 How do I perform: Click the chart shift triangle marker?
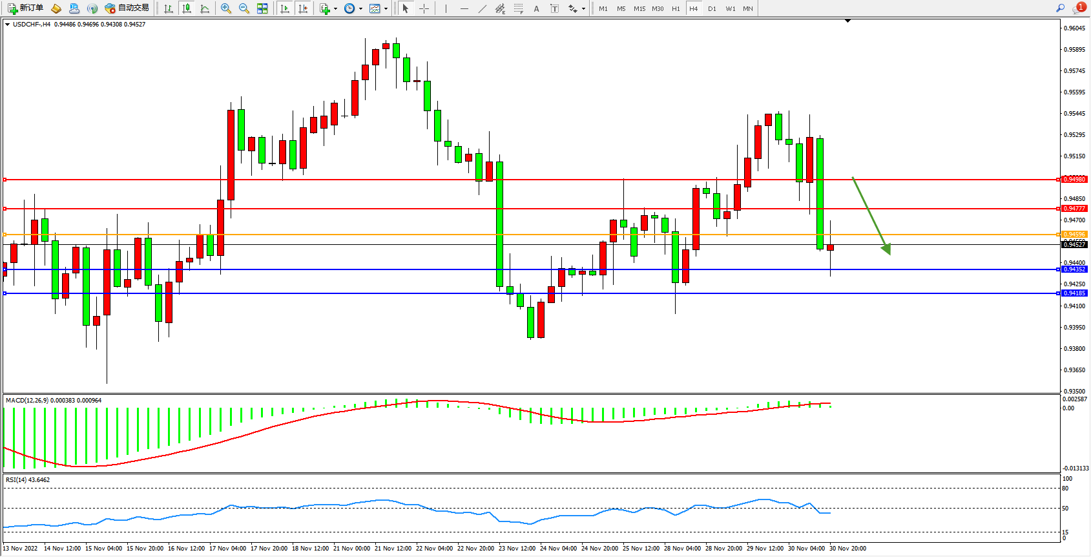coord(847,21)
